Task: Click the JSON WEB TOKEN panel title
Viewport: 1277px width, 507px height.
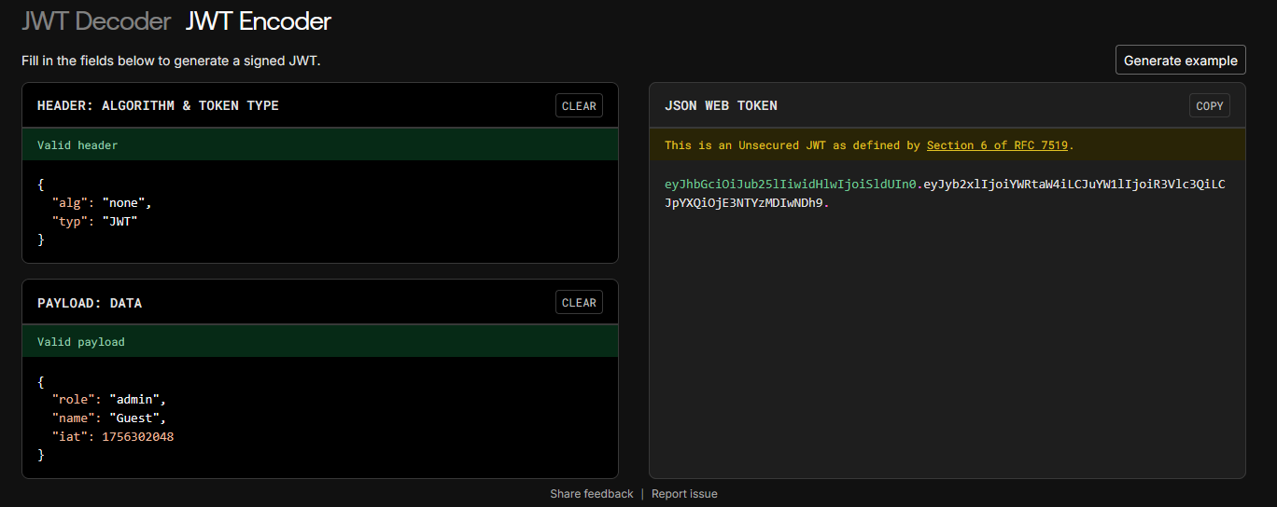Action: tap(721, 105)
